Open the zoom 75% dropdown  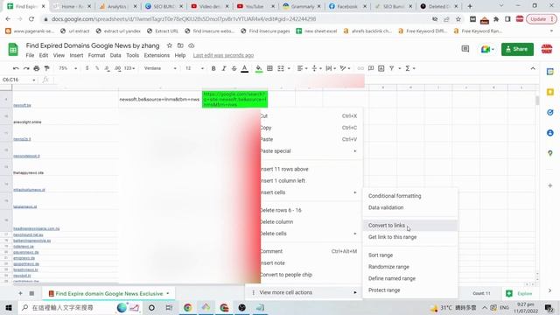coord(68,68)
